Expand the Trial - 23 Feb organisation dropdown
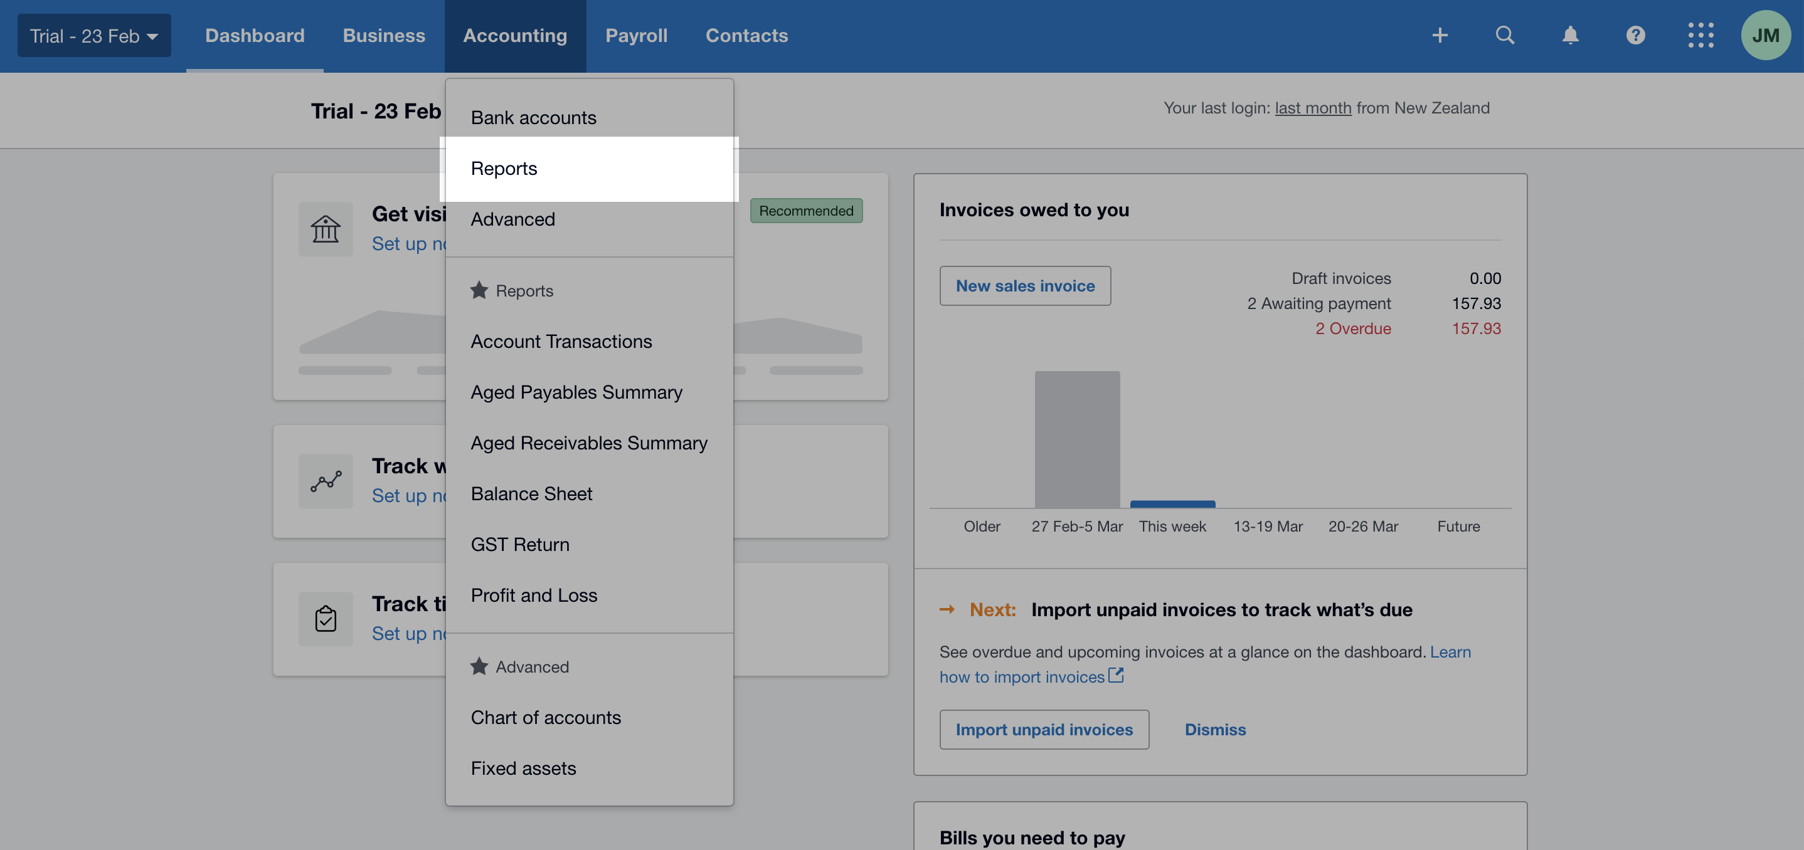 (94, 36)
